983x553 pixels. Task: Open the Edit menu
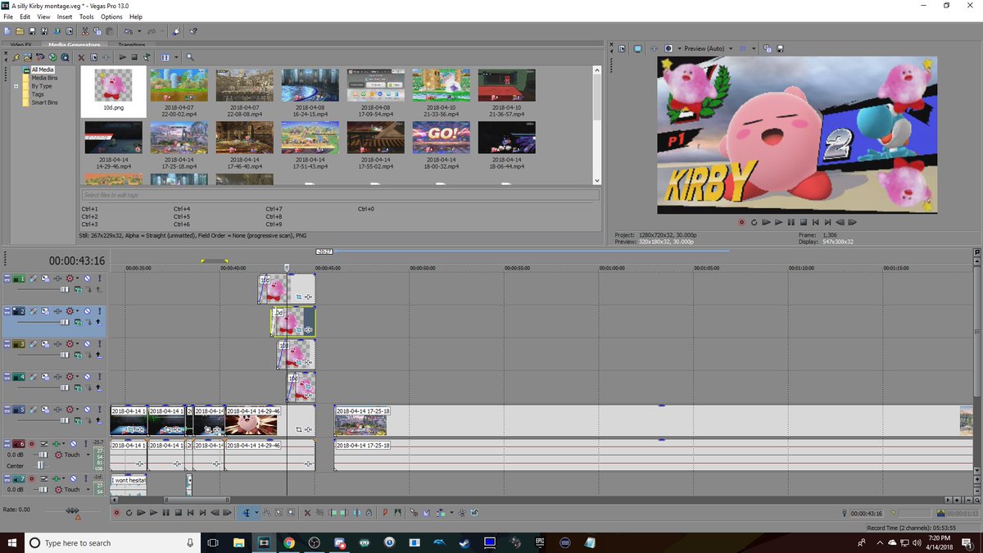(25, 16)
